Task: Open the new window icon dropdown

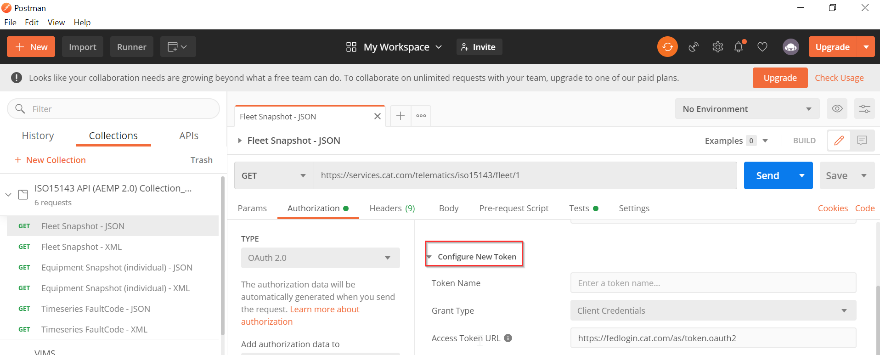Action: point(178,47)
